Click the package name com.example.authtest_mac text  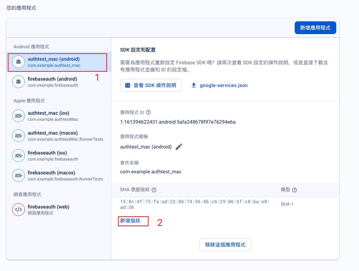click(x=151, y=172)
